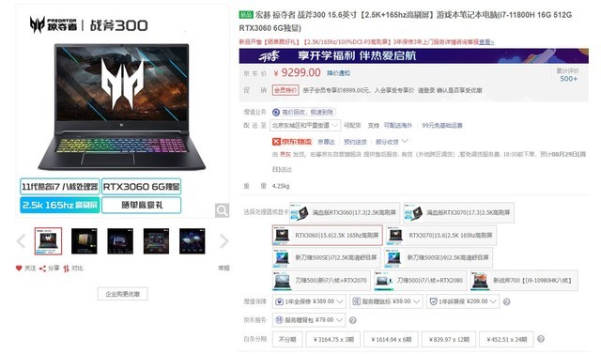Click the 高价回收 recycle service icon

pyautogui.click(x=276, y=112)
